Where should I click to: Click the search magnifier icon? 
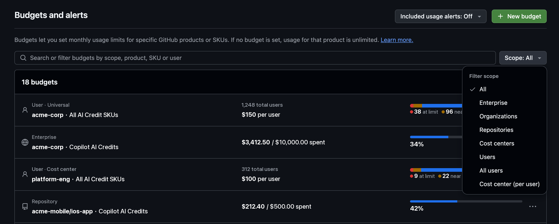click(x=23, y=58)
